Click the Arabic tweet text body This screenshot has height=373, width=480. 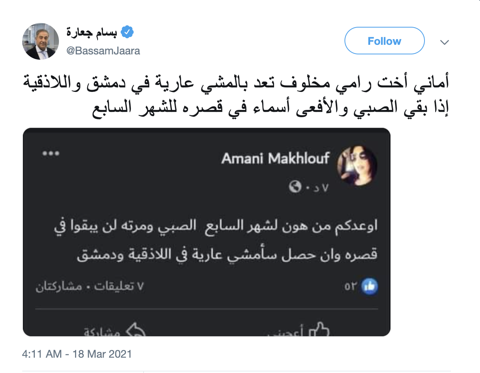pos(235,95)
